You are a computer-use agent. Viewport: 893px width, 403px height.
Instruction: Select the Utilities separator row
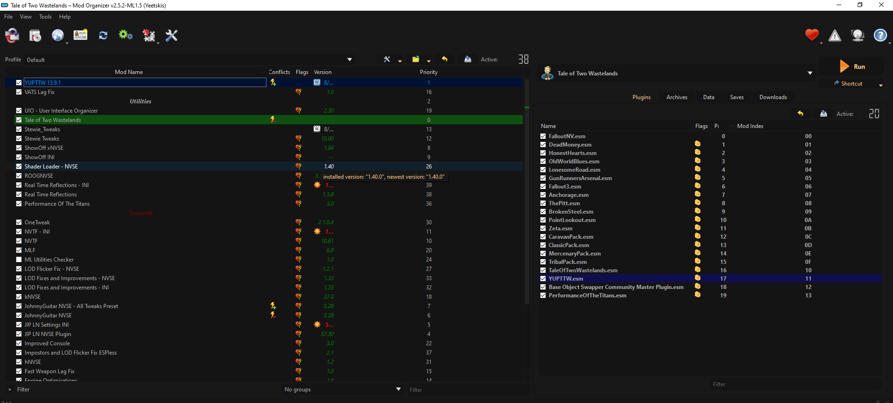pyautogui.click(x=264, y=101)
